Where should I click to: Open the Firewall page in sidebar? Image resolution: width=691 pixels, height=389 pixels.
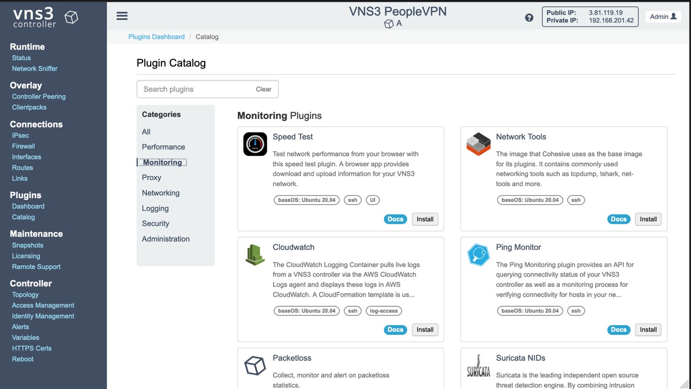pos(23,146)
